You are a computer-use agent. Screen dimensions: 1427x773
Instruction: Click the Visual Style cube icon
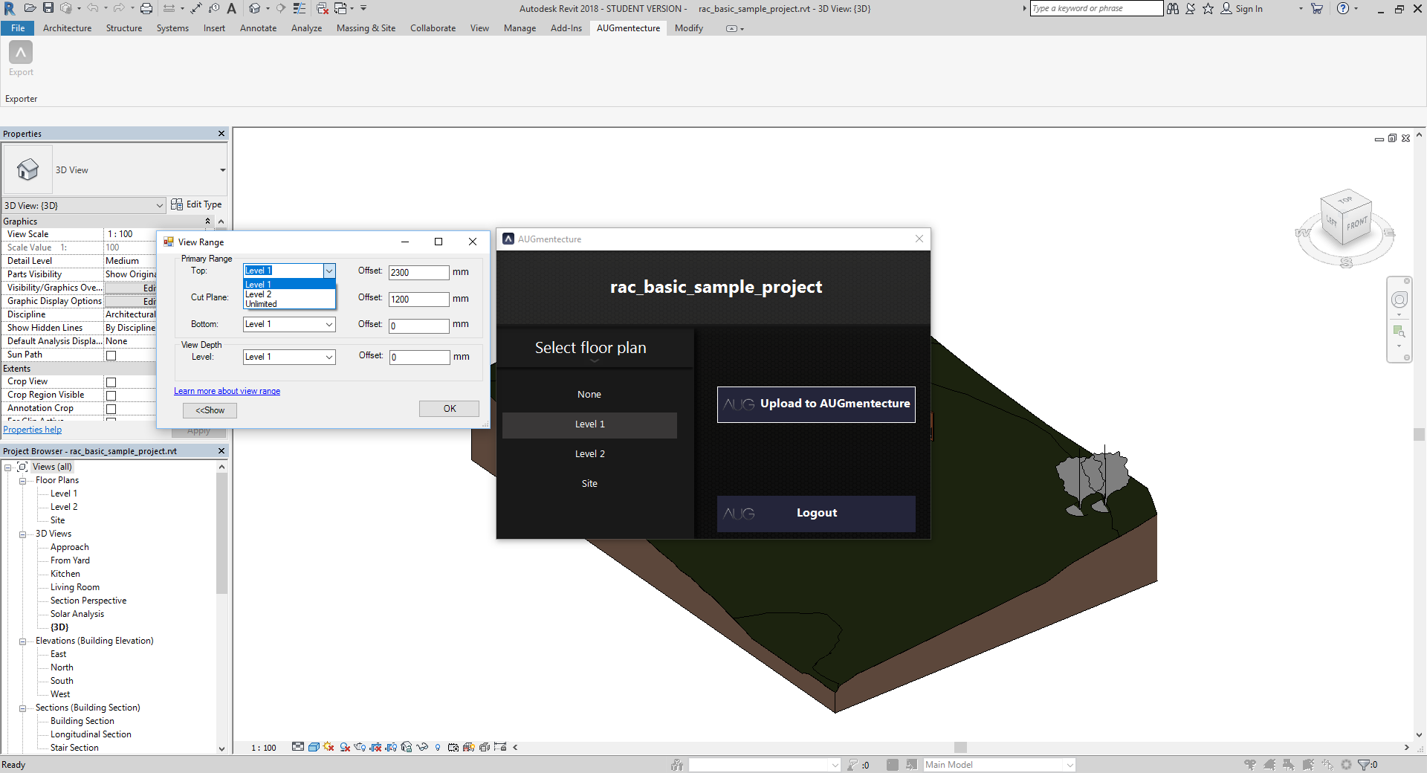pyautogui.click(x=314, y=747)
